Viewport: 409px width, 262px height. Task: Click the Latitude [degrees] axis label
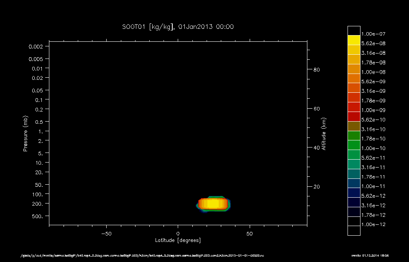(178, 240)
